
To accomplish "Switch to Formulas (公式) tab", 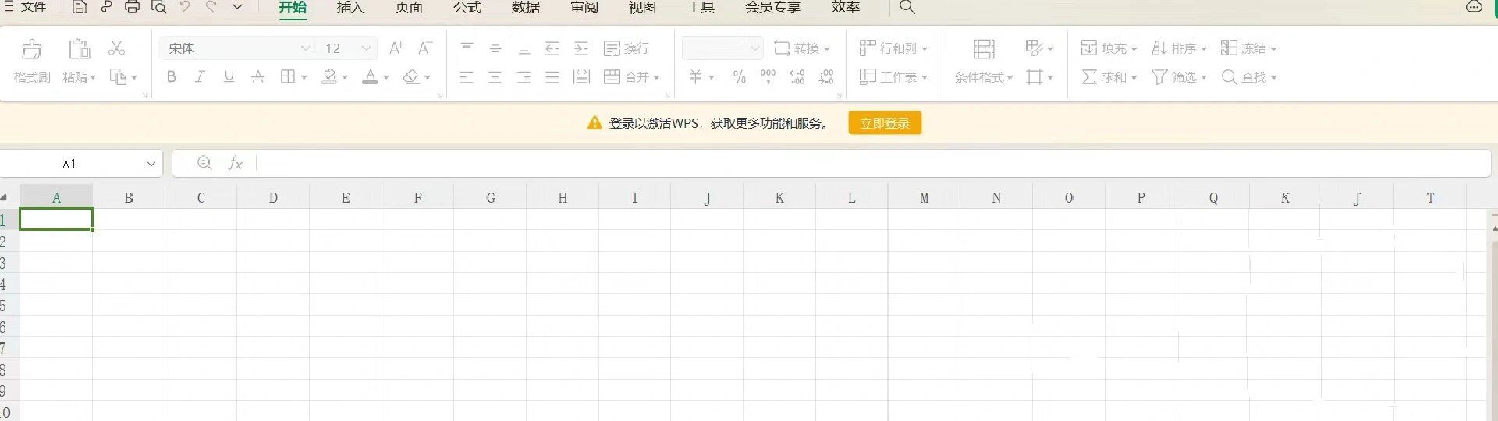I will coord(467,8).
